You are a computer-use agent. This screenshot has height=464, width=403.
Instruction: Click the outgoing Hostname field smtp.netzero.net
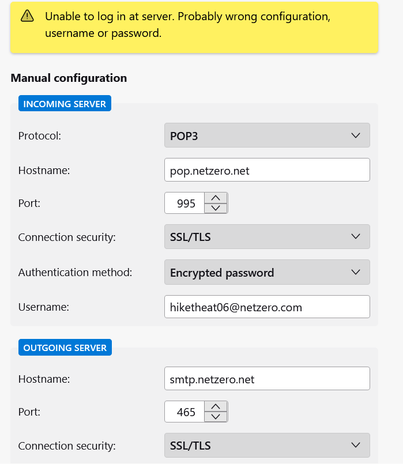coord(267,379)
